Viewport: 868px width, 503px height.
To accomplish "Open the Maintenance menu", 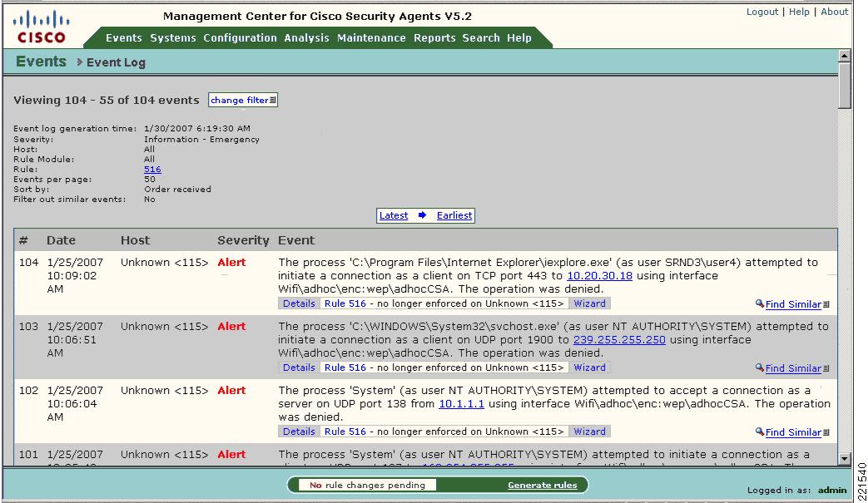I will (x=371, y=37).
